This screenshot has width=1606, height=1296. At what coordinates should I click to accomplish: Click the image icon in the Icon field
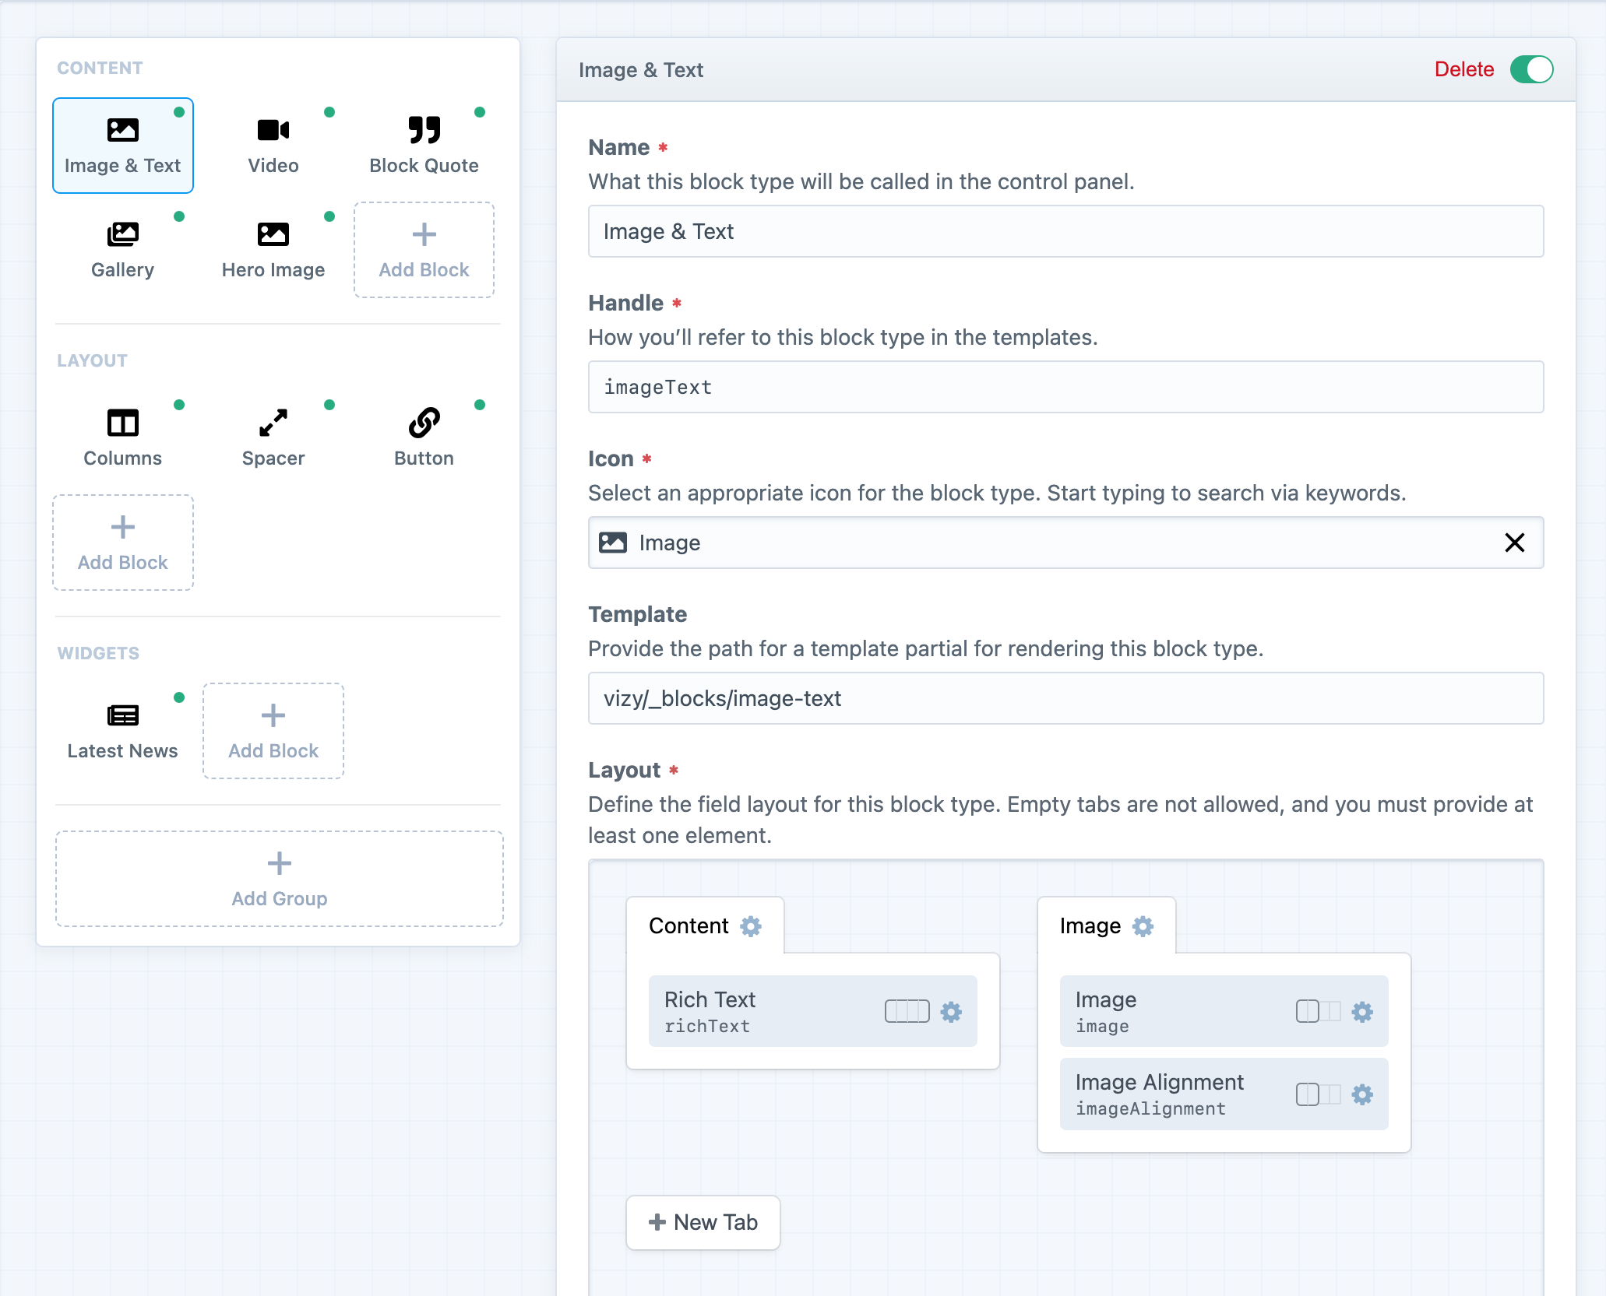[613, 543]
